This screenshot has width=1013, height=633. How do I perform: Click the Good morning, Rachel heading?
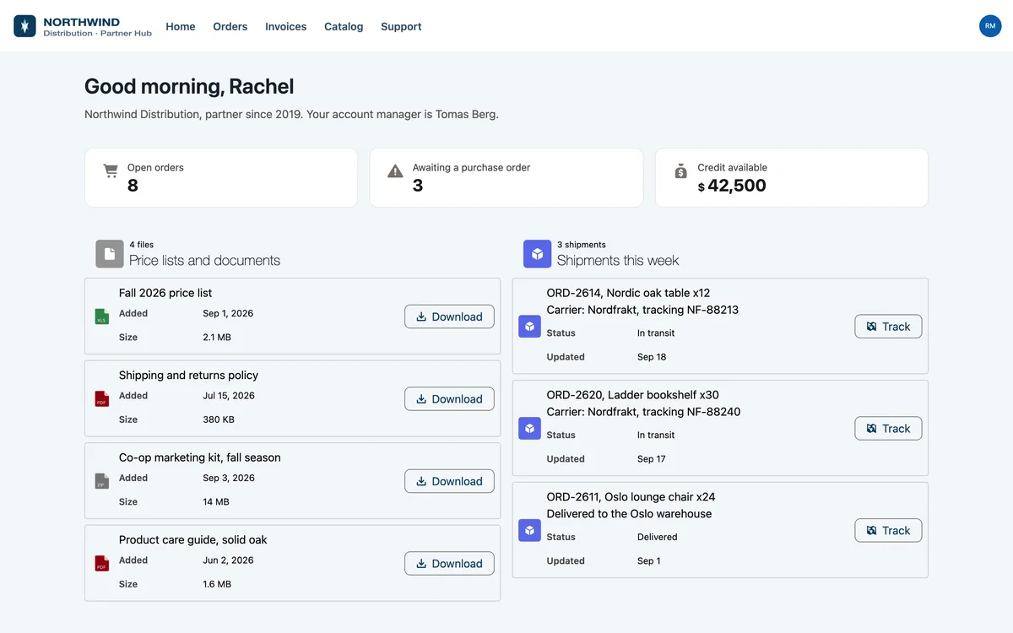click(x=189, y=86)
